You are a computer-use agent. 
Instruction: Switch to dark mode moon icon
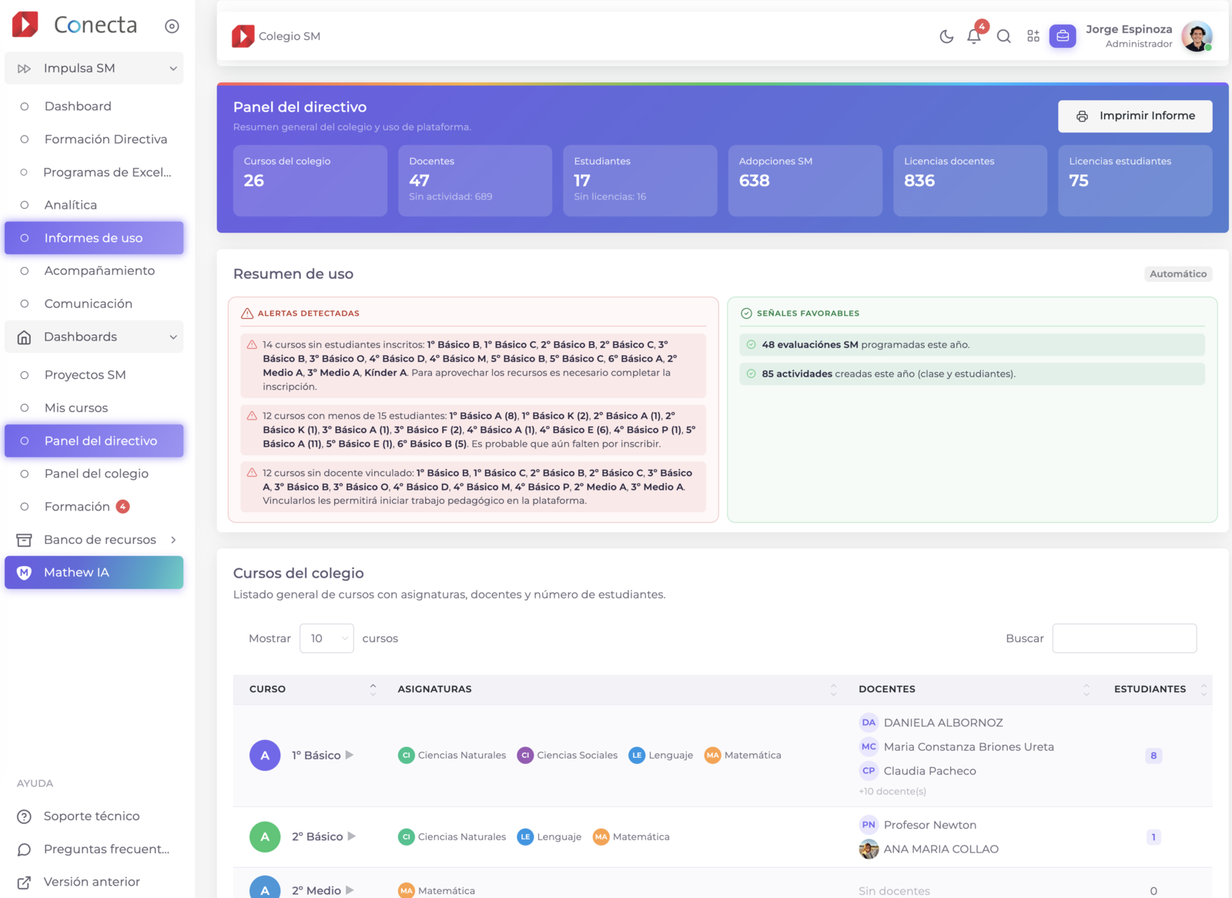pyautogui.click(x=946, y=36)
